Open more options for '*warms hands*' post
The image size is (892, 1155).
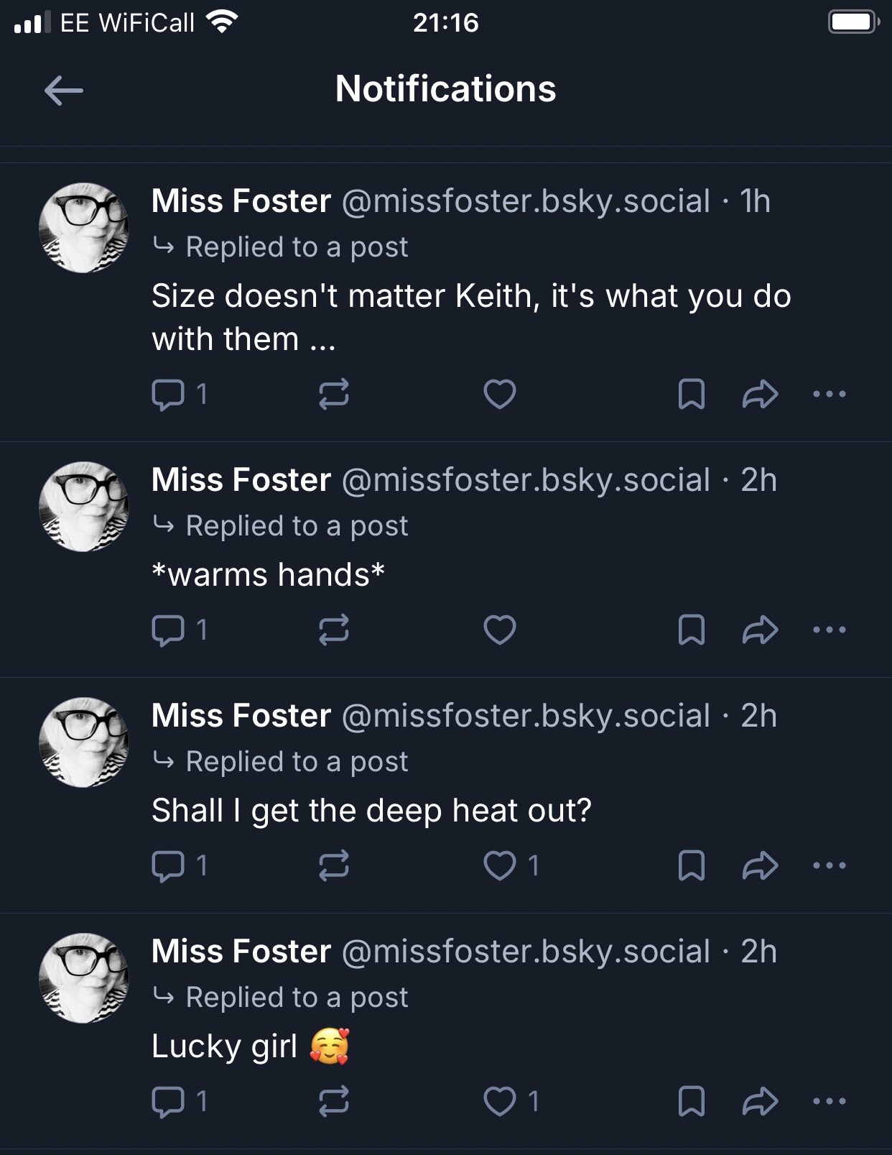coord(830,630)
